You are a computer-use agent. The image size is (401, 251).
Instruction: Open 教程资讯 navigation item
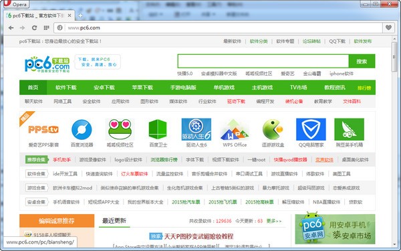click(335, 88)
